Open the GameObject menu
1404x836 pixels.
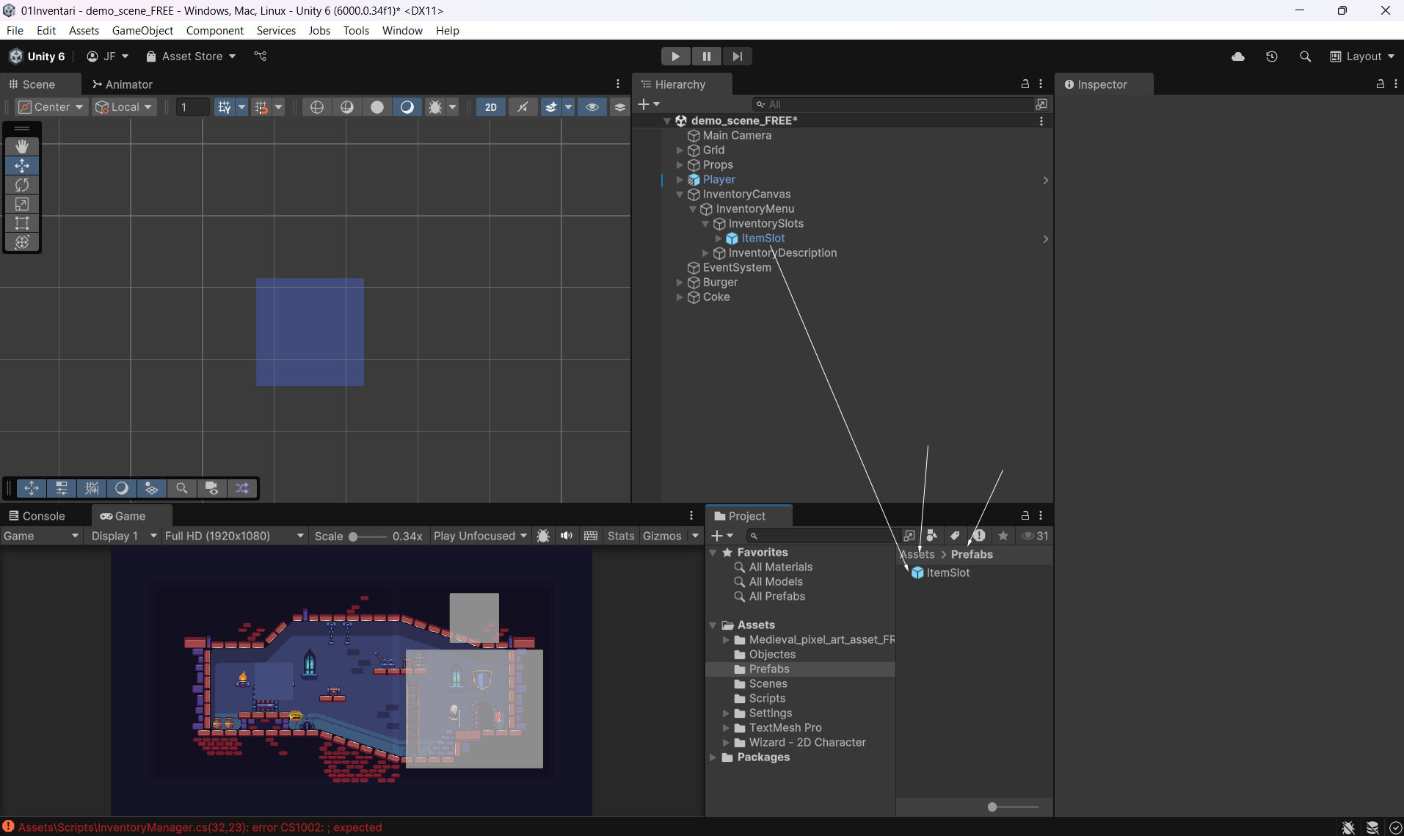coord(142,30)
